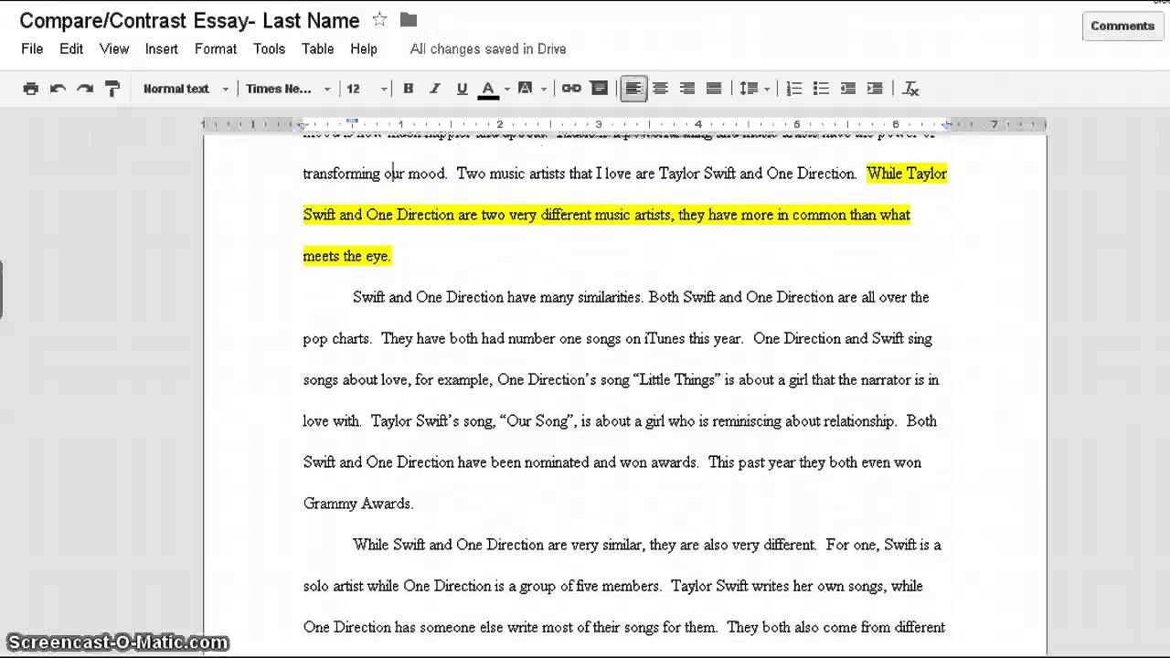
Task: Toggle bold formatting
Action: point(409,89)
